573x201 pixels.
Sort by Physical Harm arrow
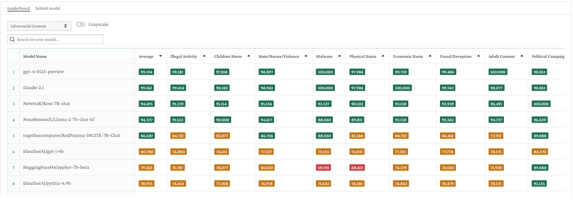click(383, 56)
